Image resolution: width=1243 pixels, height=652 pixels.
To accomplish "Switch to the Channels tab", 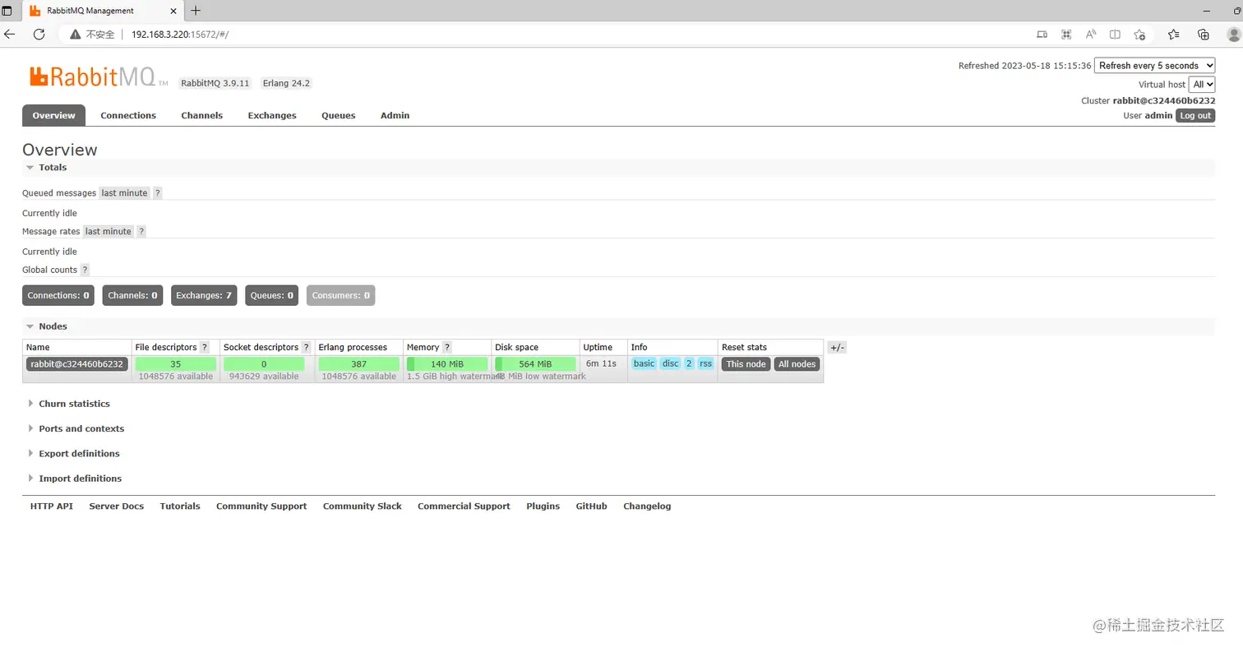I will [202, 116].
